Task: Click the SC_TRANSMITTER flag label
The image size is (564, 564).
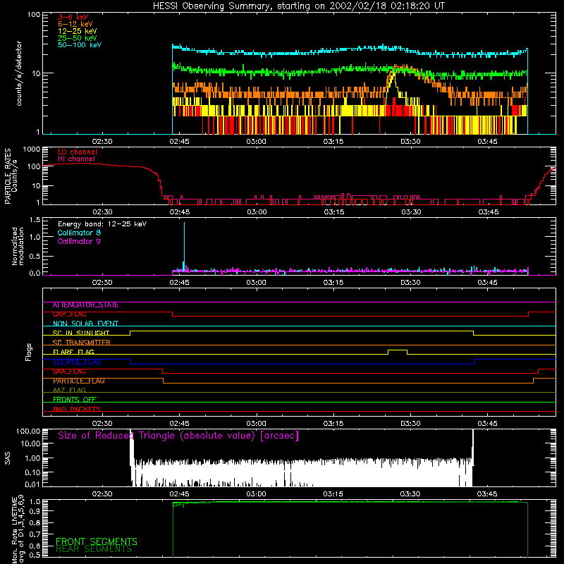Action: tap(81, 343)
